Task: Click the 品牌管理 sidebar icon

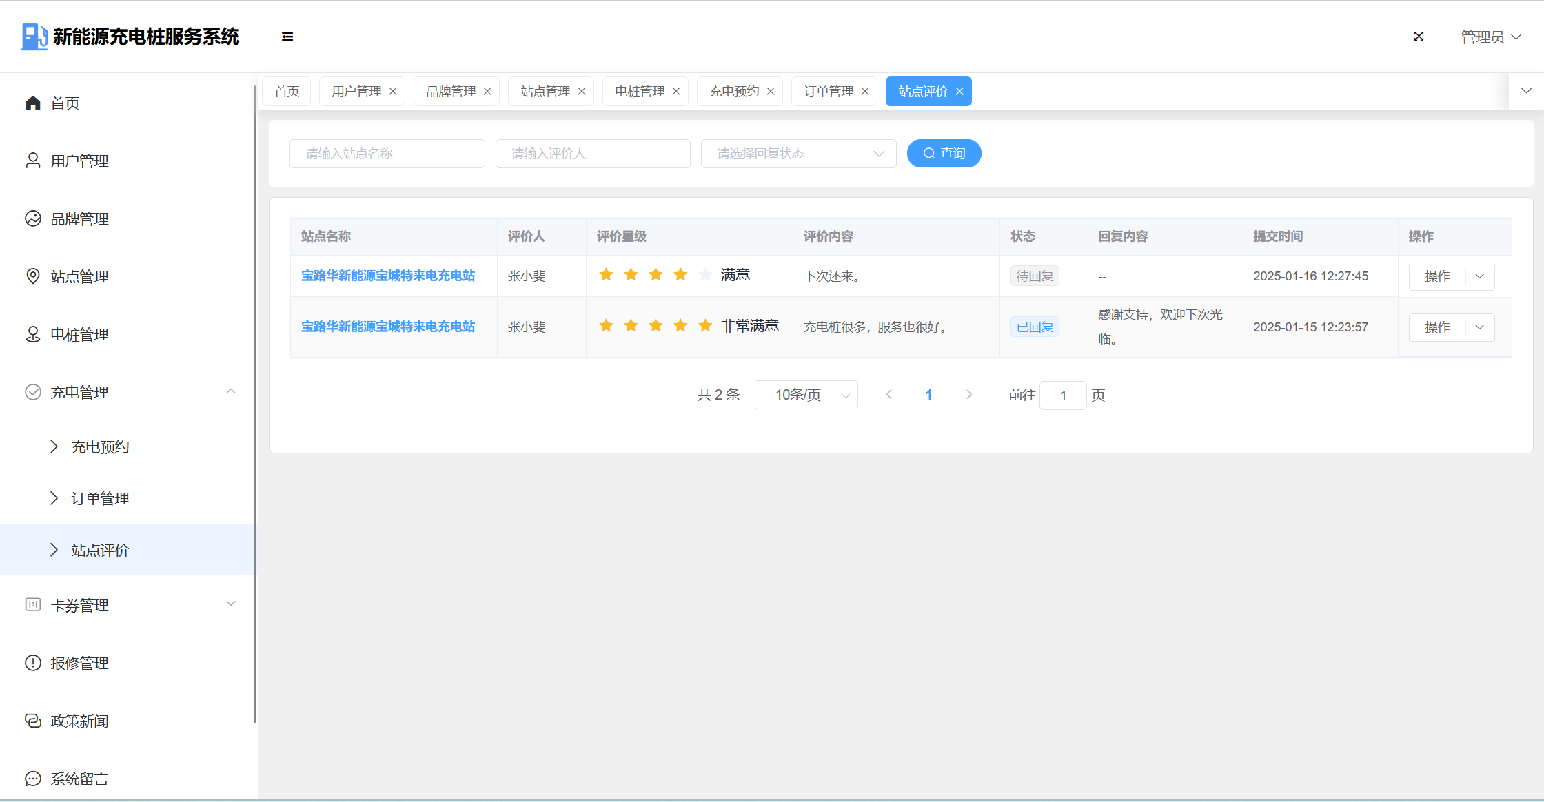Action: 33,218
